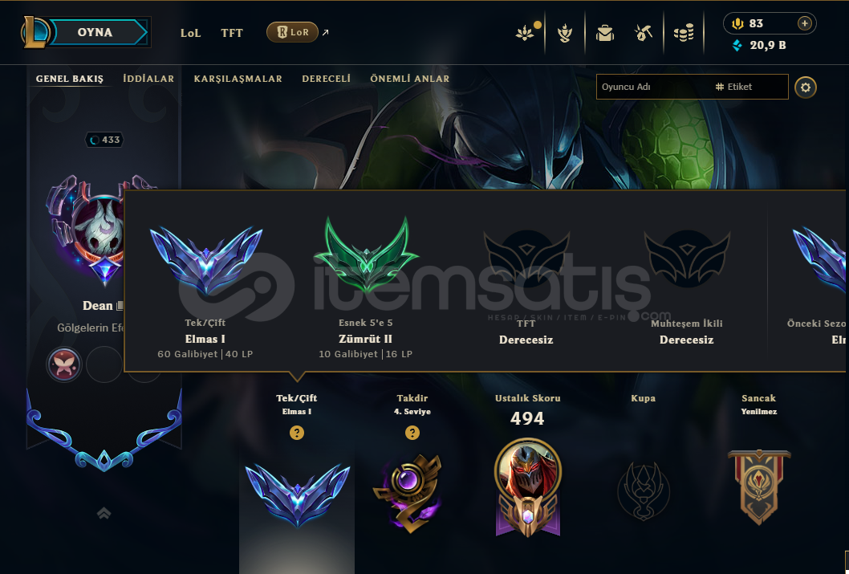Open the backpack inventory icon
Screen dimensions: 849x574
point(605,33)
